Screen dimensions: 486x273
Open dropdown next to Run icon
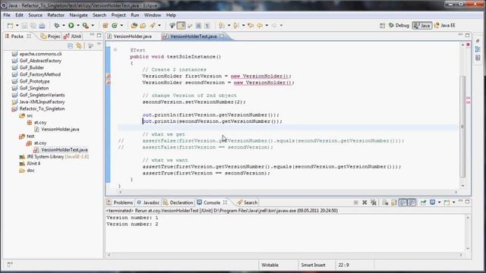click(77, 25)
